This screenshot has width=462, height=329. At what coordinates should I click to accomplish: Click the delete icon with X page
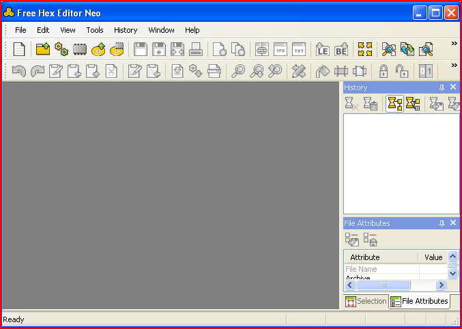pos(111,72)
